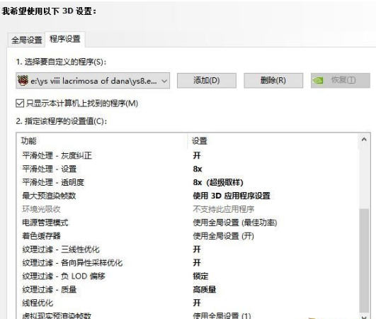
Task: Click the scroll down arrow of settings list
Action: pos(364,317)
